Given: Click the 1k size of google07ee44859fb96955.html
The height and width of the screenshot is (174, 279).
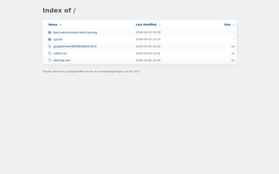Looking at the screenshot, I should 233,46.
